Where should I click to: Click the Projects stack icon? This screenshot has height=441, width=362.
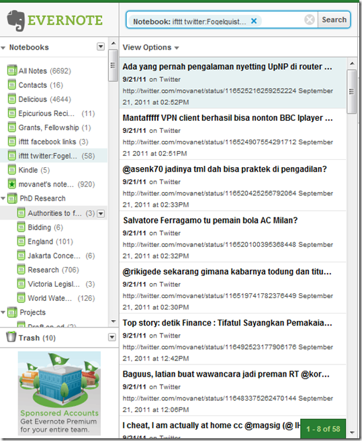point(12,312)
